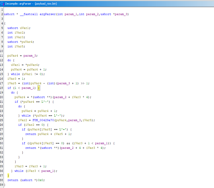
Task: Click the 'do' keyword on line 22
Action: (20, 106)
